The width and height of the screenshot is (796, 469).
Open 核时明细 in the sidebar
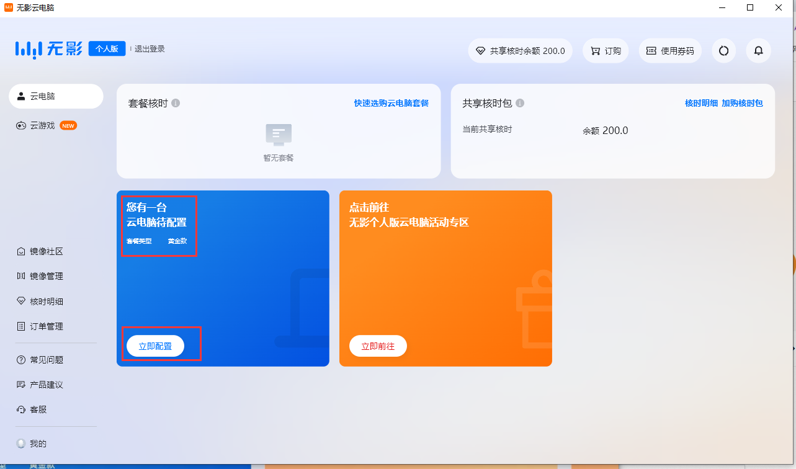[x=40, y=301]
